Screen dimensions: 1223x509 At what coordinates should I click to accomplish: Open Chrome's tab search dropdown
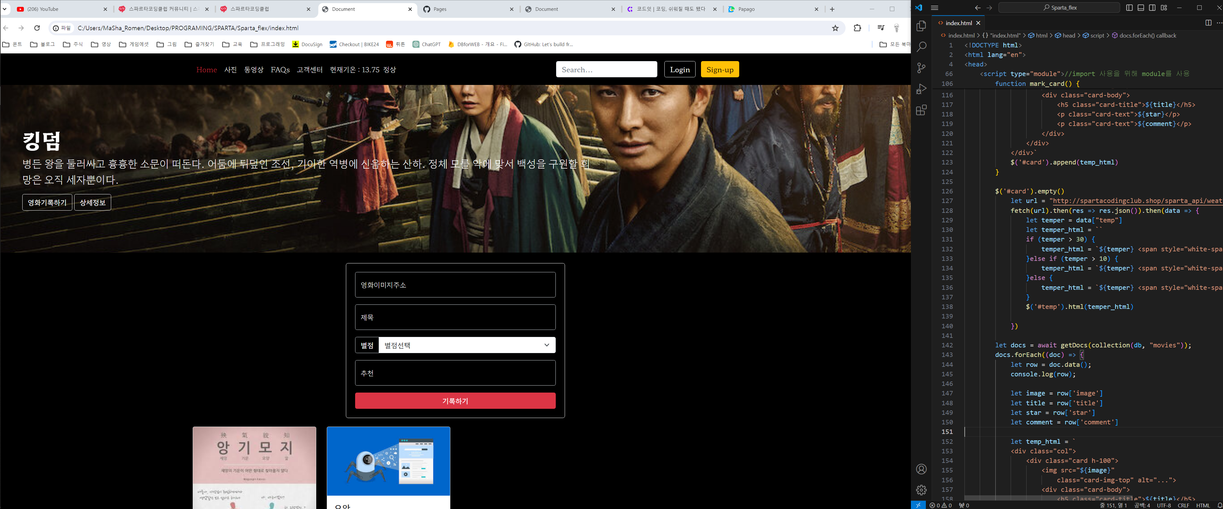pyautogui.click(x=5, y=9)
